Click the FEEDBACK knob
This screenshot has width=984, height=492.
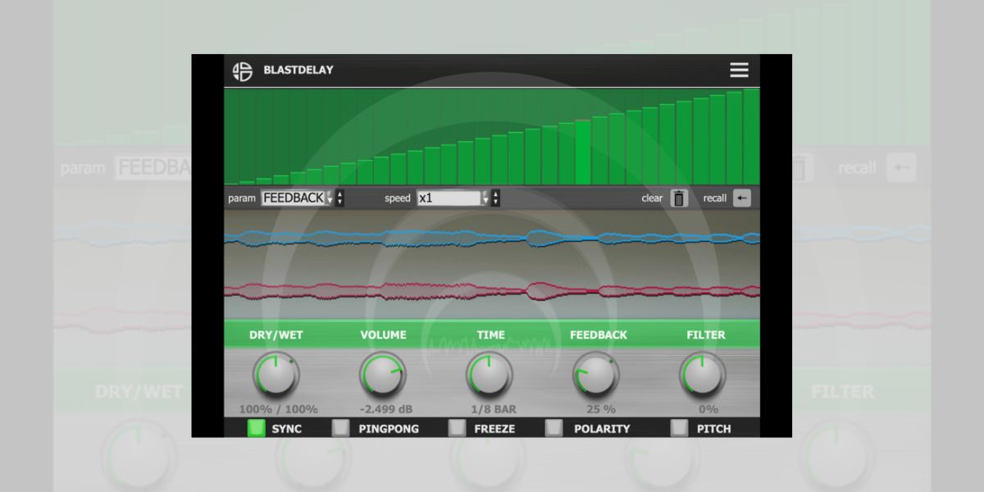click(x=596, y=376)
